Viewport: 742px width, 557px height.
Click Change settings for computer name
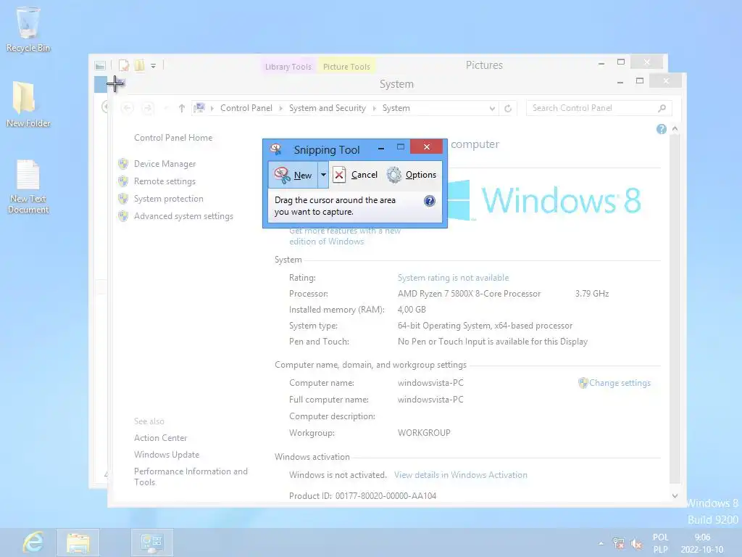(620, 383)
